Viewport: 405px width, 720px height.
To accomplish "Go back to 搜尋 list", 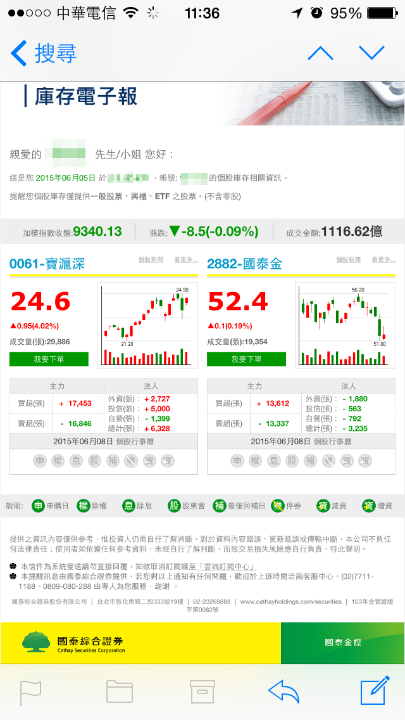I will coord(44,53).
